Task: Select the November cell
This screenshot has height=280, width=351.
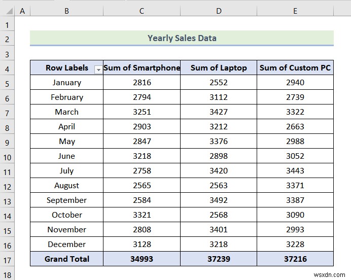Action: click(x=67, y=229)
